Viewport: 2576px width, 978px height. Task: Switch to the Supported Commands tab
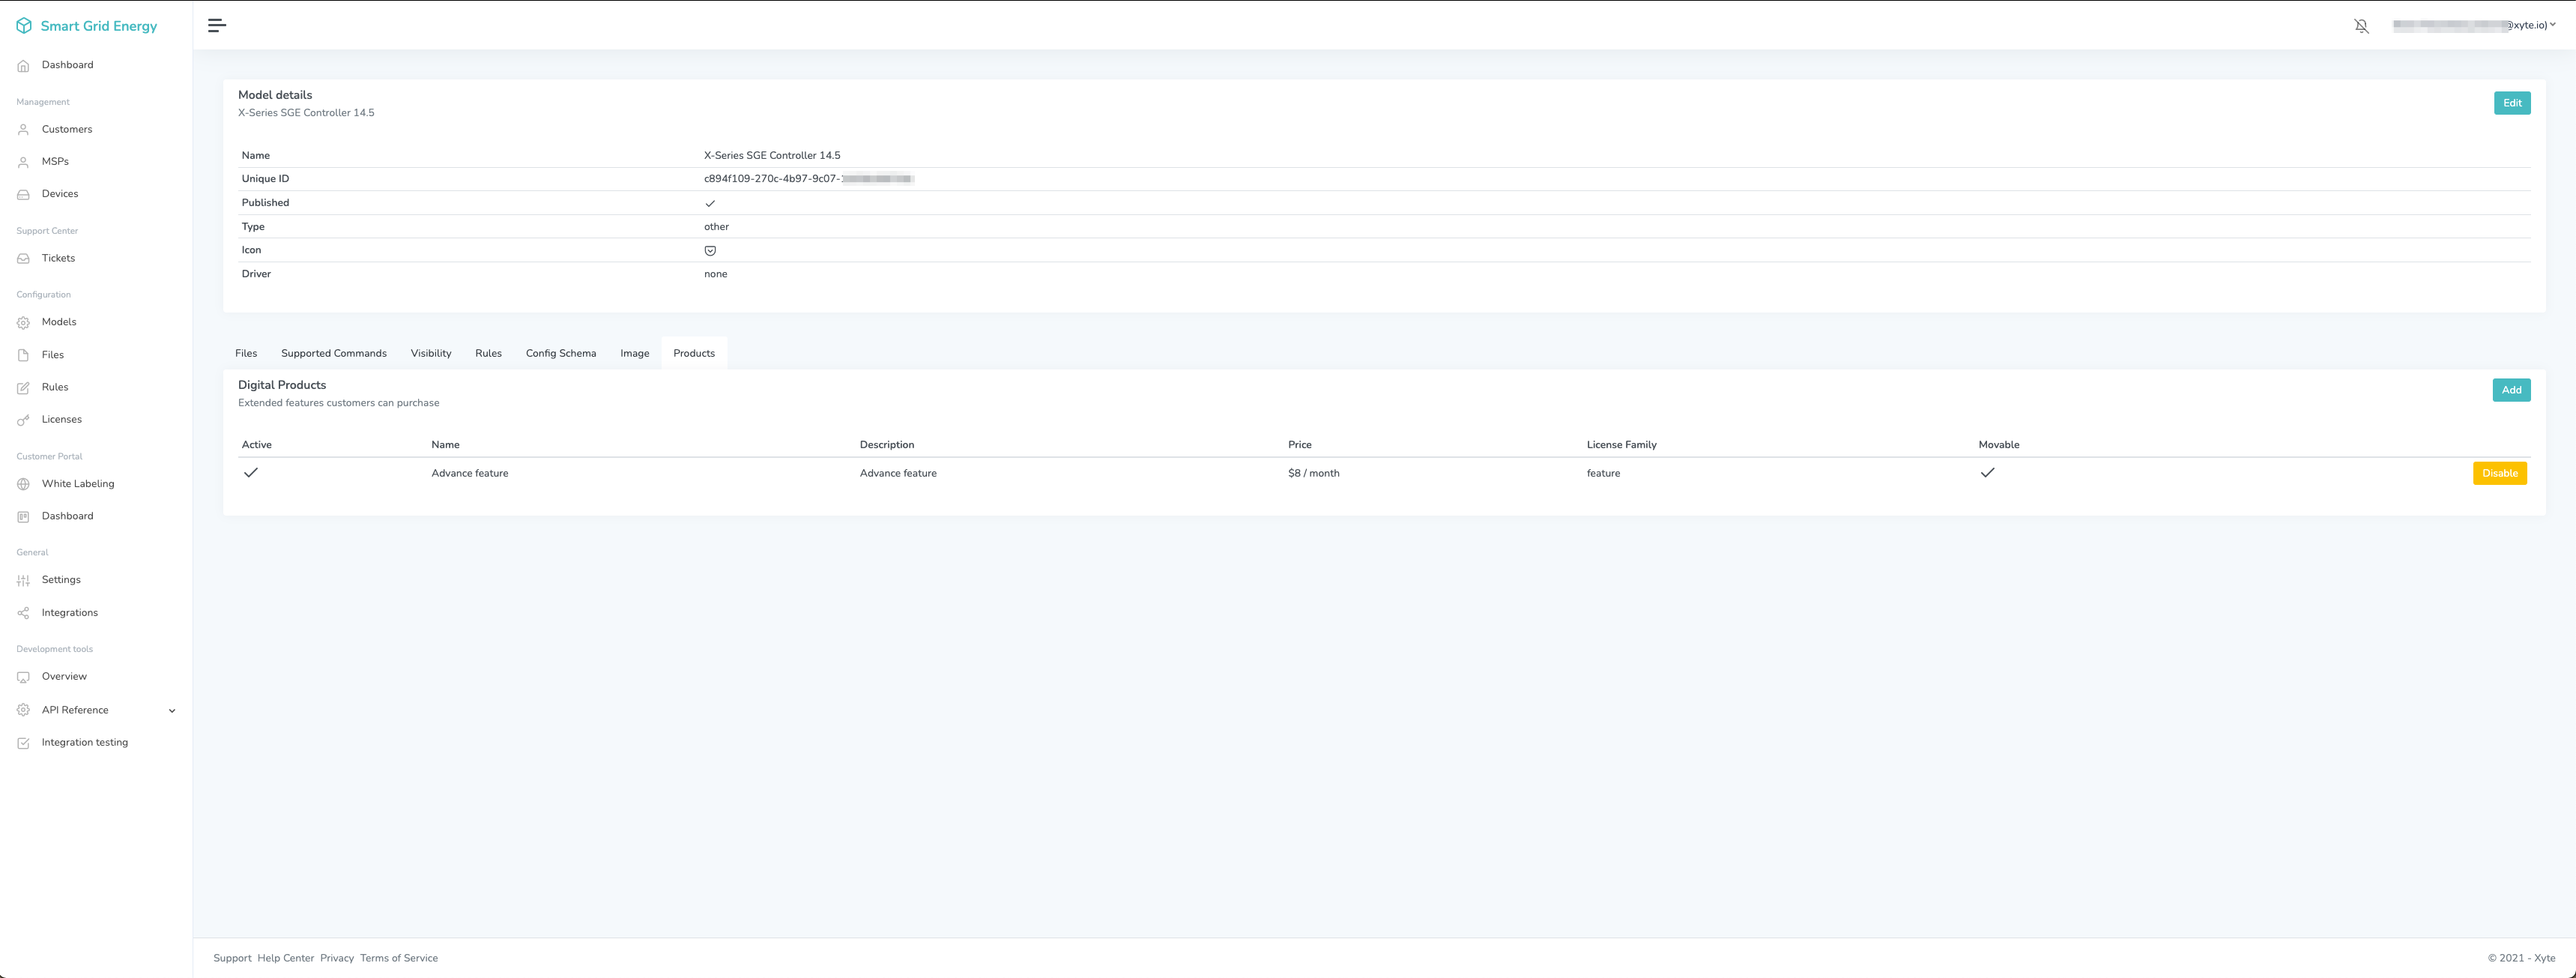tap(333, 354)
